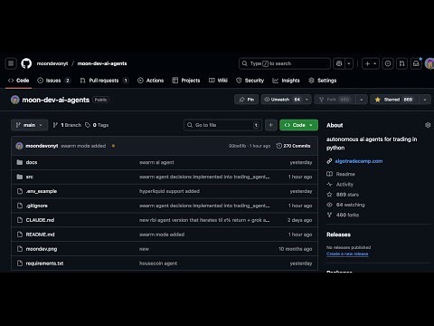Open the docs folder
The width and height of the screenshot is (434, 326).
(x=32, y=162)
